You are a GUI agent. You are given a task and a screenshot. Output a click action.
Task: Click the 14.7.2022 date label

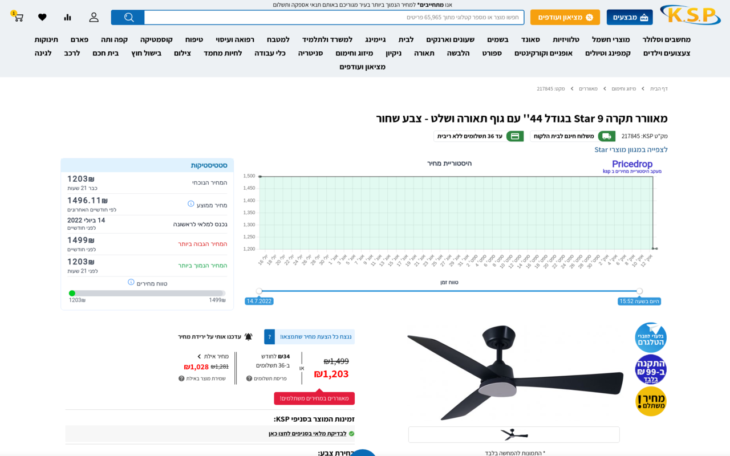(x=259, y=302)
